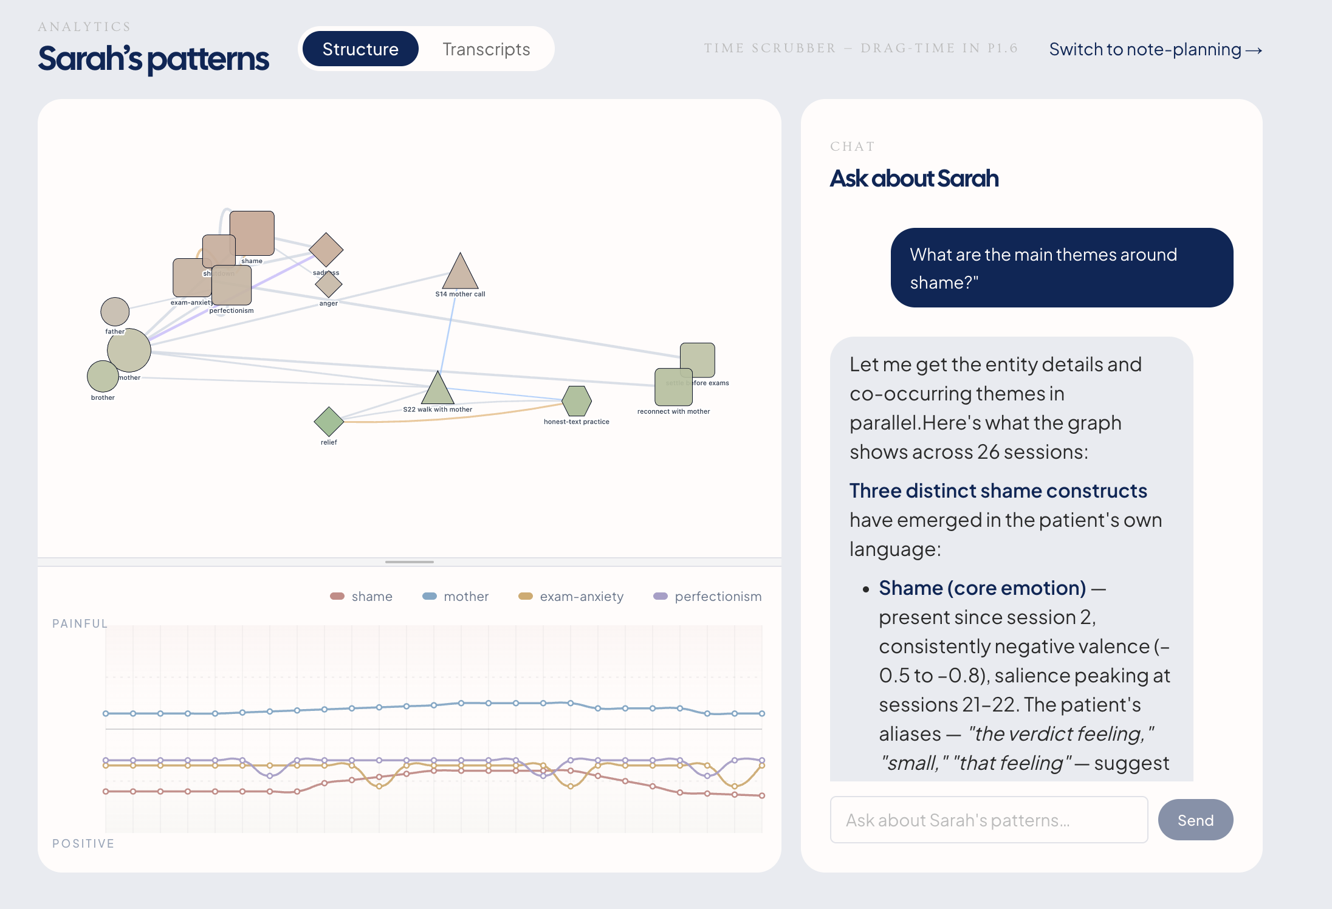Click the brother circle node
This screenshot has width=1332, height=909.
coord(103,377)
